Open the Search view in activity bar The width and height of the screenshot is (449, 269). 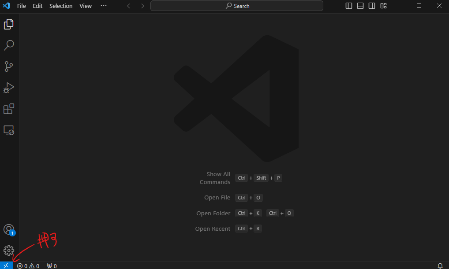click(x=9, y=45)
